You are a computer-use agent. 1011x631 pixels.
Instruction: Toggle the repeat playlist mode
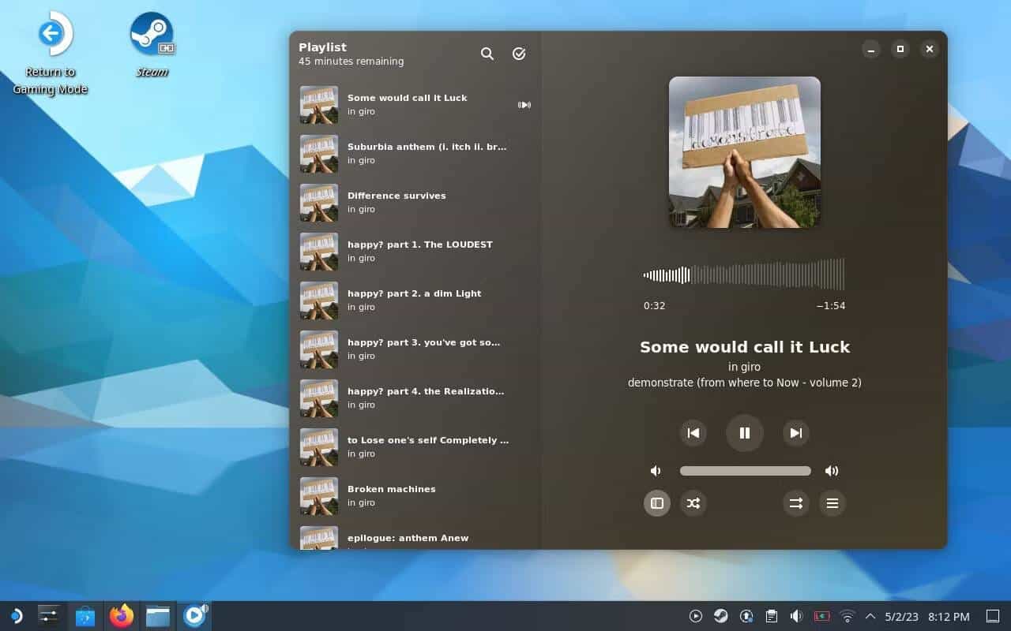point(795,503)
